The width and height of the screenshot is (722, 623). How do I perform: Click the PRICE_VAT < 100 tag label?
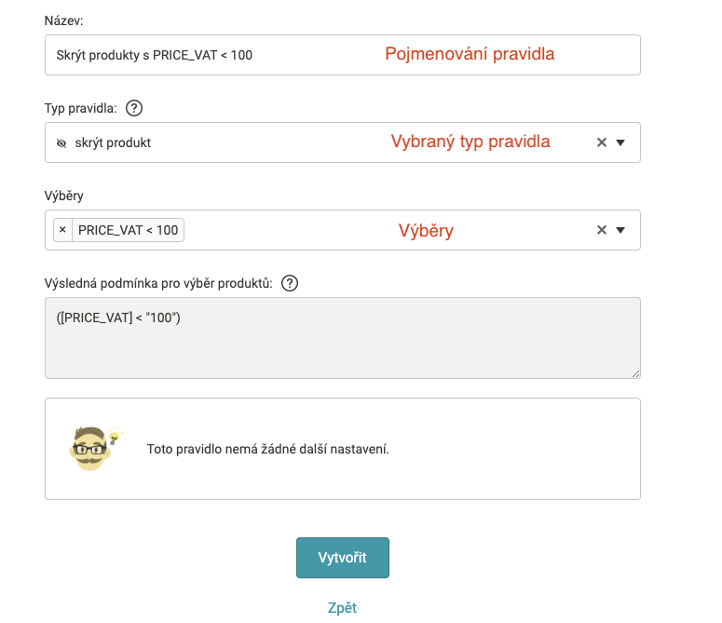click(128, 230)
